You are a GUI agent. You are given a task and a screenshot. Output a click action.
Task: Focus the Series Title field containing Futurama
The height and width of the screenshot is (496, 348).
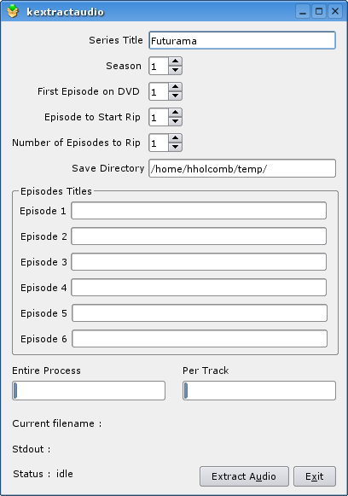point(242,40)
